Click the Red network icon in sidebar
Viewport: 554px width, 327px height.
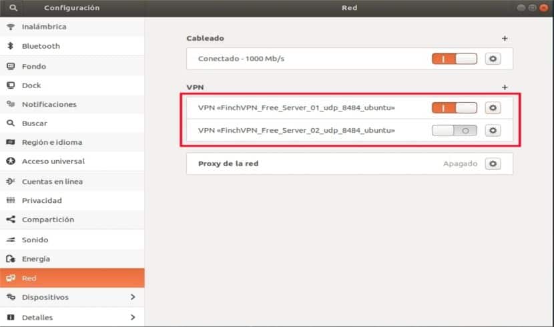(x=11, y=278)
